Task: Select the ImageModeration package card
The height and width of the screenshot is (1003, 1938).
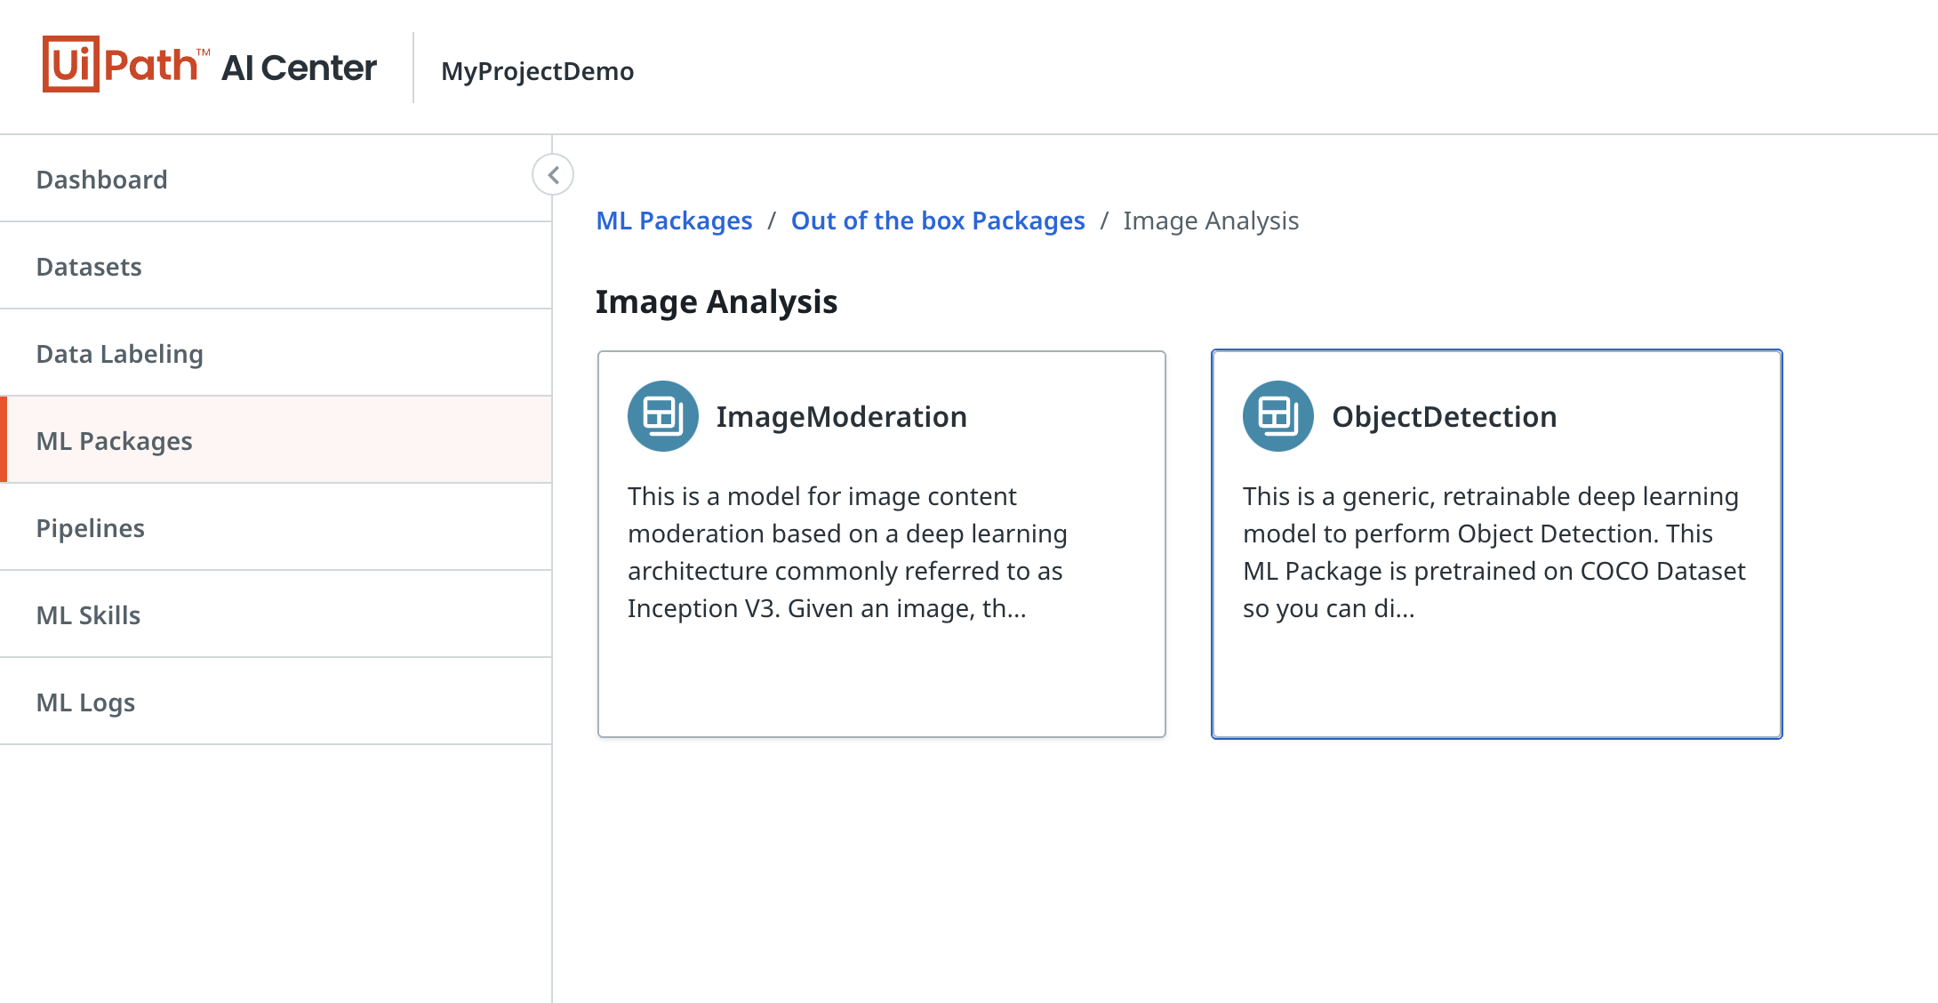Action: coord(882,542)
